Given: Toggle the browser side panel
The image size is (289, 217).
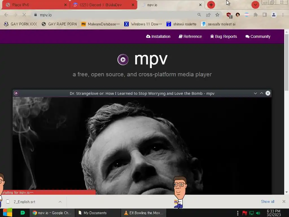Looking at the screenshot, I should [265, 15].
